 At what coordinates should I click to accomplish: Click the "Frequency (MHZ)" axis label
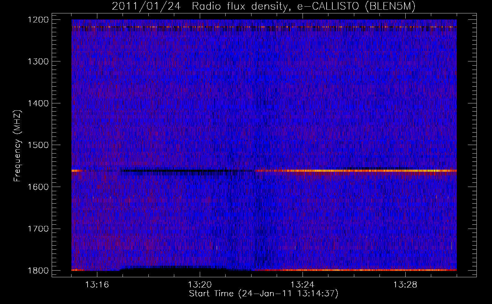click(x=18, y=146)
